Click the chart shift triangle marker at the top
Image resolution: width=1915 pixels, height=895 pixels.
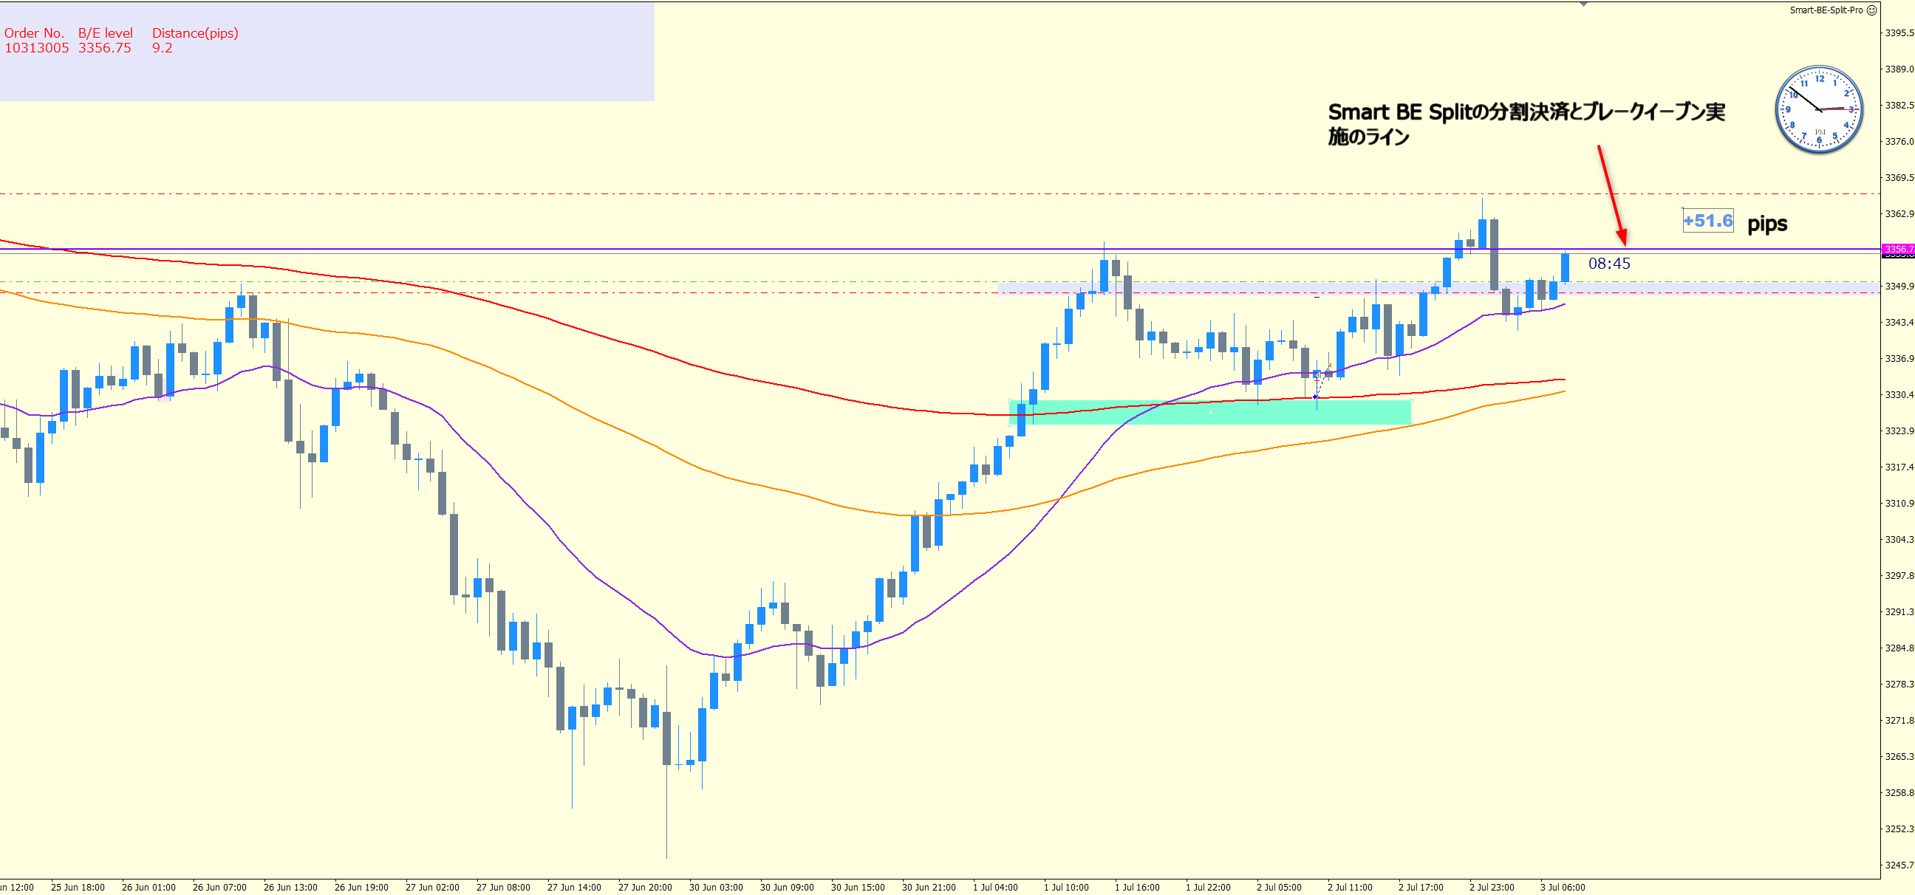tap(1583, 4)
